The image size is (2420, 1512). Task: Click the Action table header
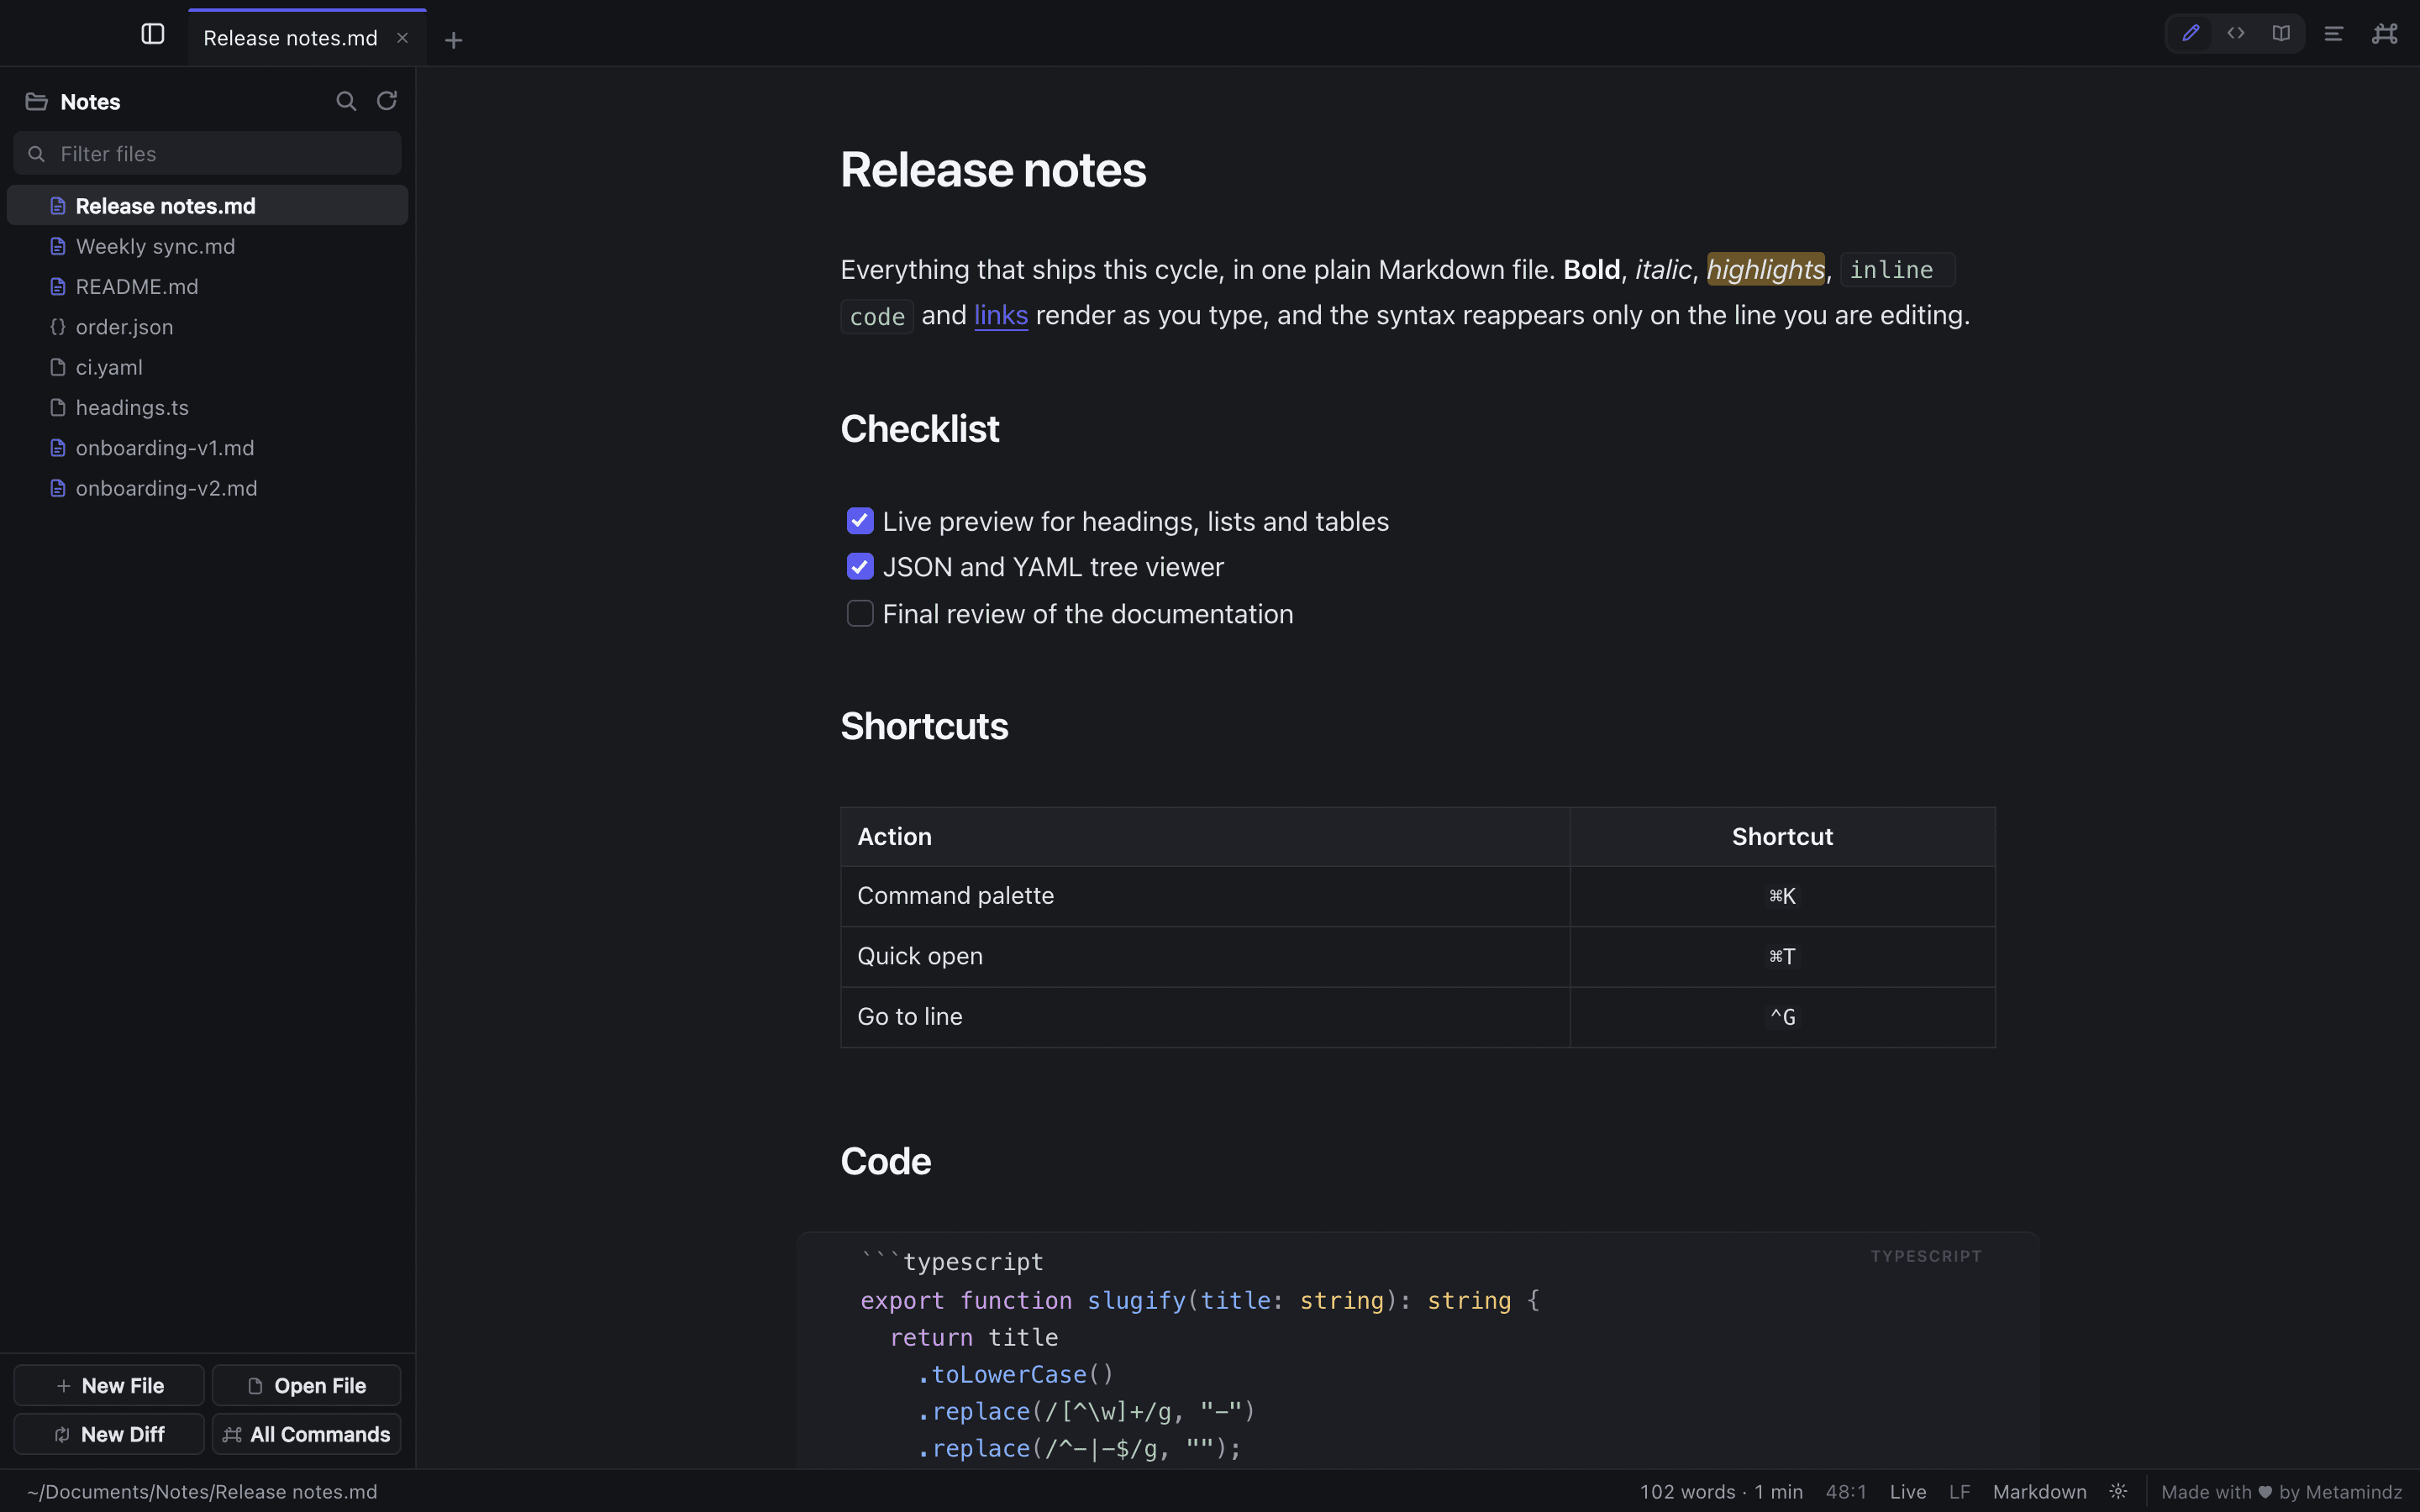[x=1205, y=837]
